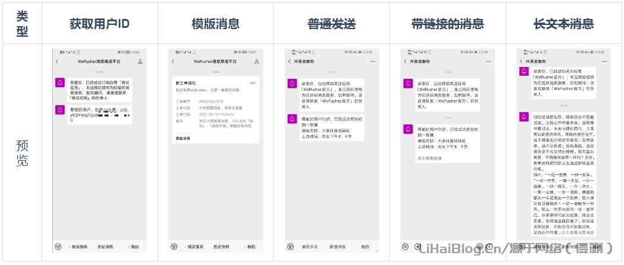Click the 2022-03-12 13:06:54 timestamp value
624x265 pixels.
[x=216, y=114]
